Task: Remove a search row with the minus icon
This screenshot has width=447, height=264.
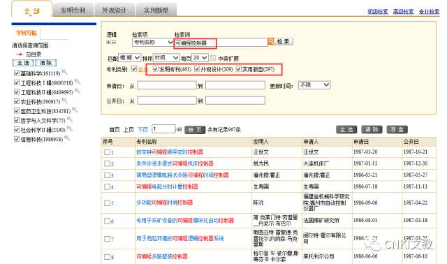Action: tap(114, 42)
